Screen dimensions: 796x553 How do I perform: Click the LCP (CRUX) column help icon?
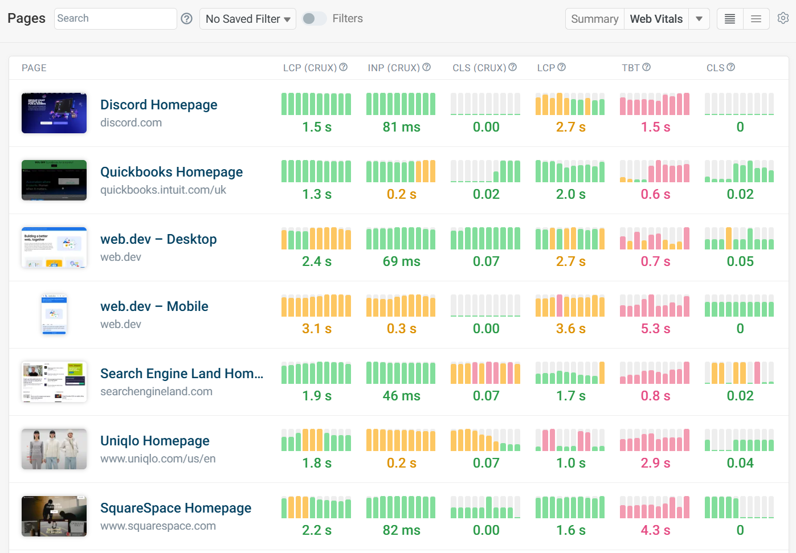(x=343, y=67)
